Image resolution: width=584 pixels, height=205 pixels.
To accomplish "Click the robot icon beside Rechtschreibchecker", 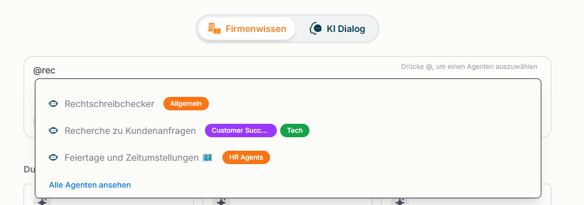I will click(53, 104).
